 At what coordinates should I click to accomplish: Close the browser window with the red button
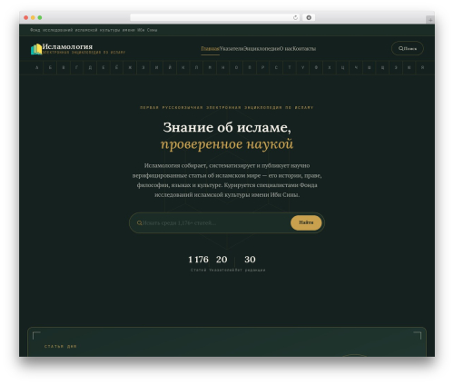(26, 17)
